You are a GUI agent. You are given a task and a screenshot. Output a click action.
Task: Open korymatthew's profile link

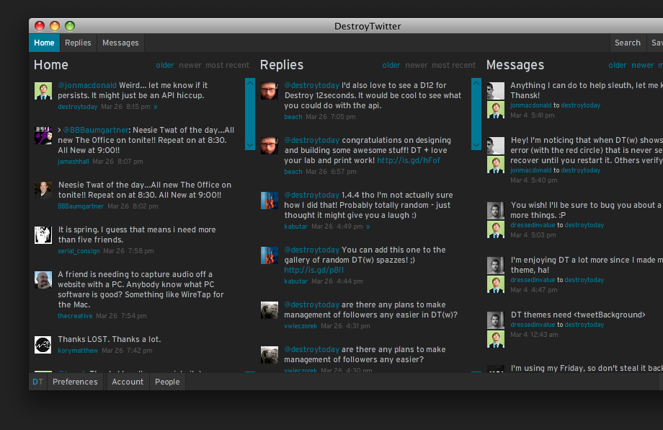[78, 351]
